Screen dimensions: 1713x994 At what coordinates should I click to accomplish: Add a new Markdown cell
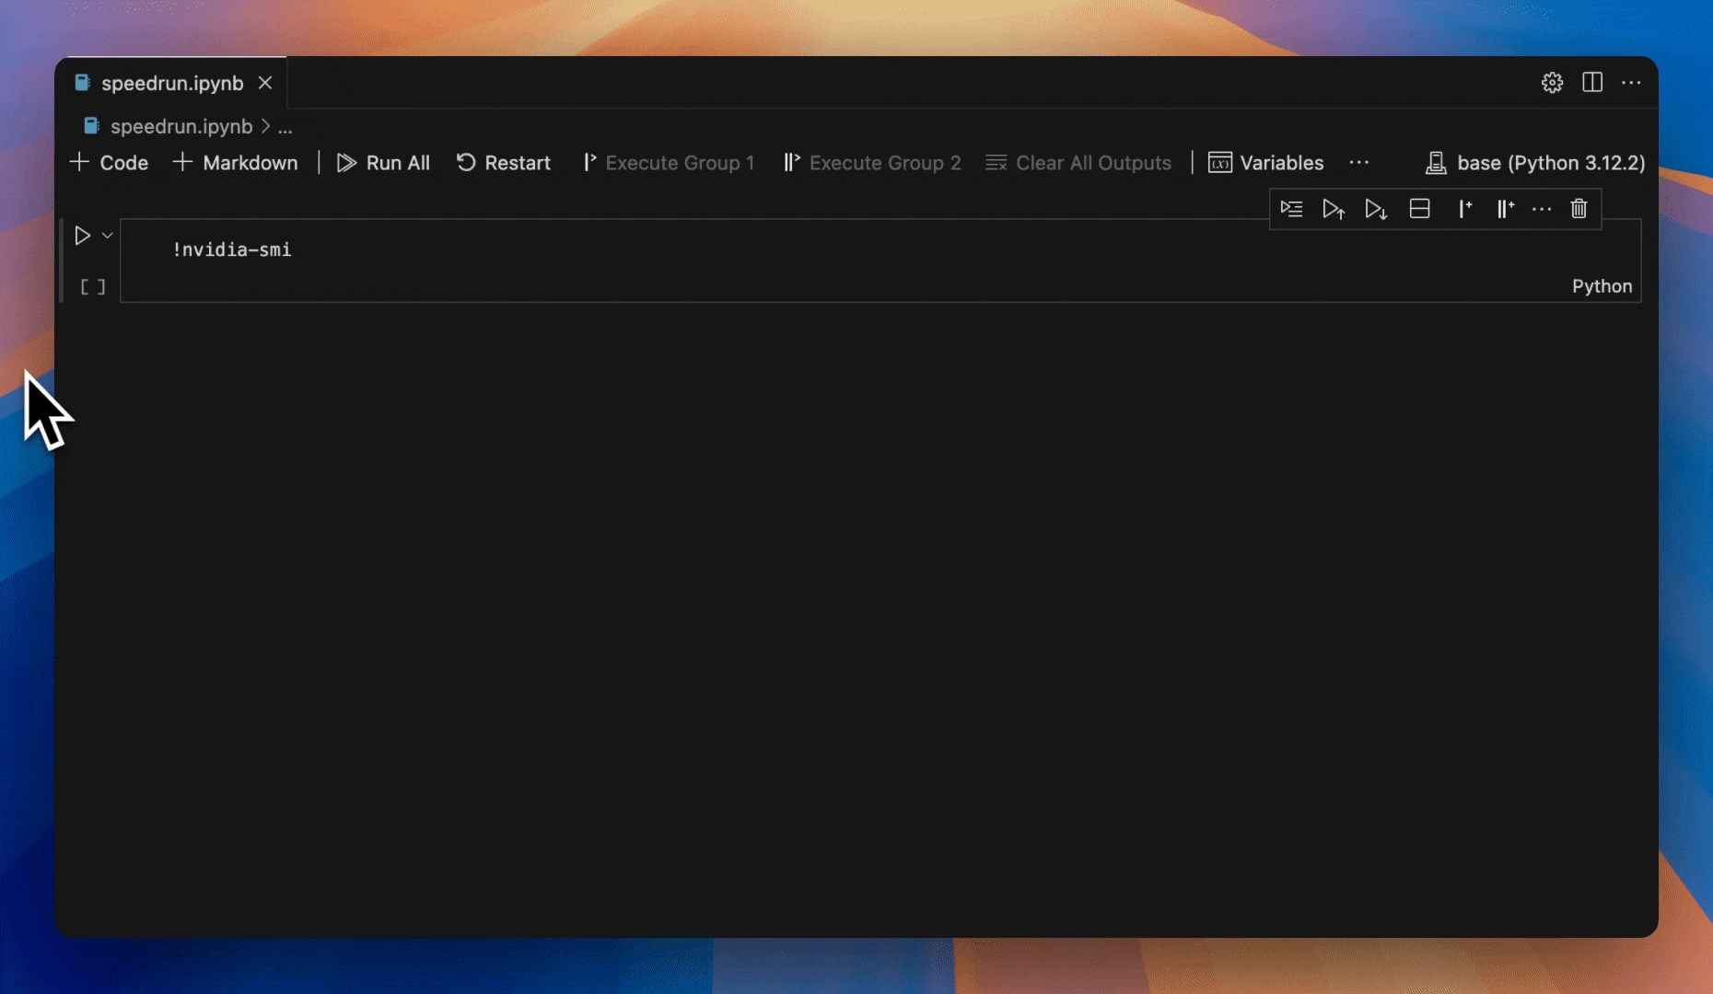236,163
